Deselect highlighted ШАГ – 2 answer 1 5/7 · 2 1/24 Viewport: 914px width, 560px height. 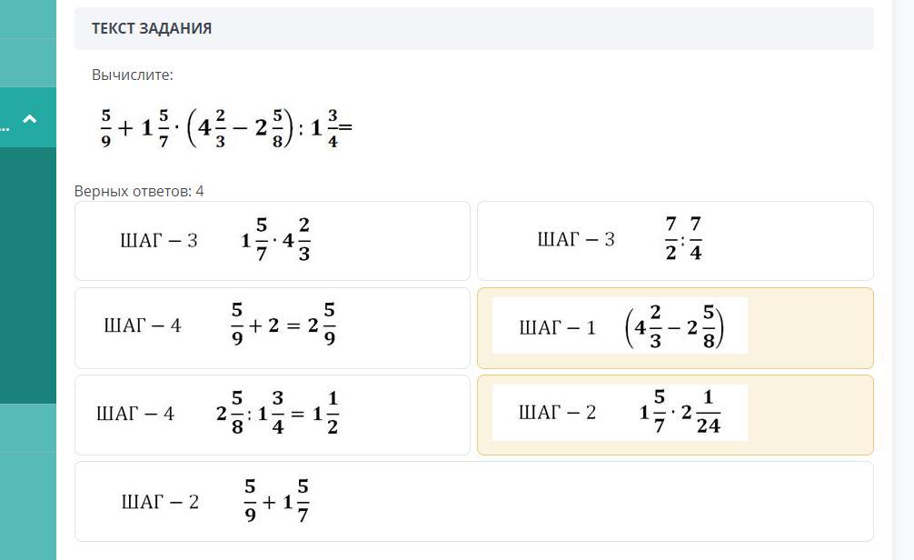pyautogui.click(x=674, y=415)
